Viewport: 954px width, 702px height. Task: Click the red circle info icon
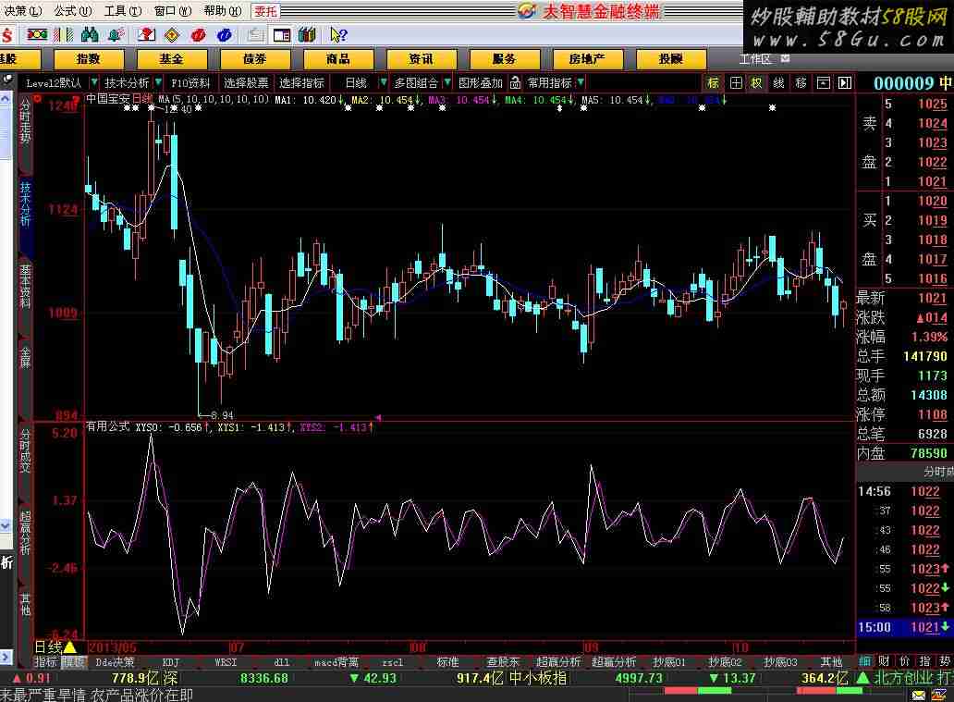[199, 35]
